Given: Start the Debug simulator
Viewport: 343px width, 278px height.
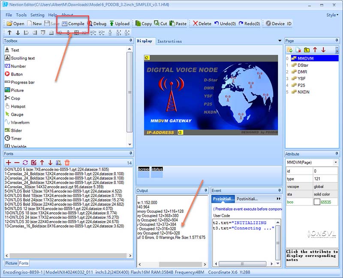Looking at the screenshot, I should pos(97,24).
